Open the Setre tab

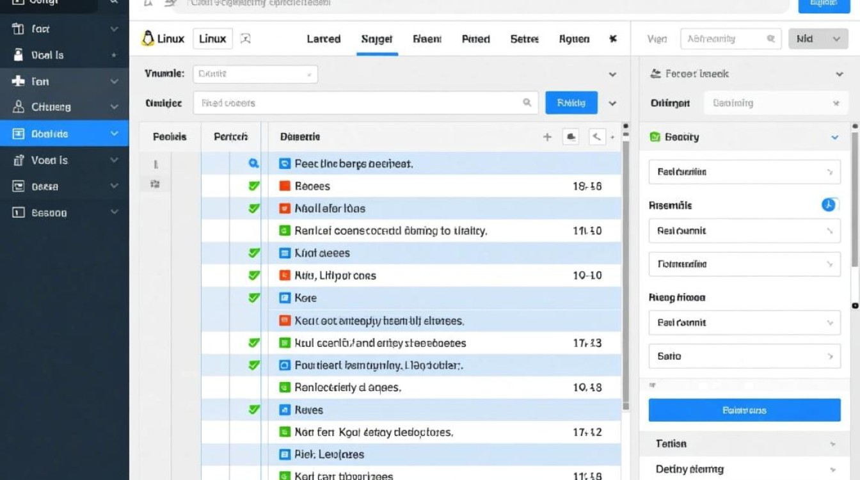coord(524,39)
